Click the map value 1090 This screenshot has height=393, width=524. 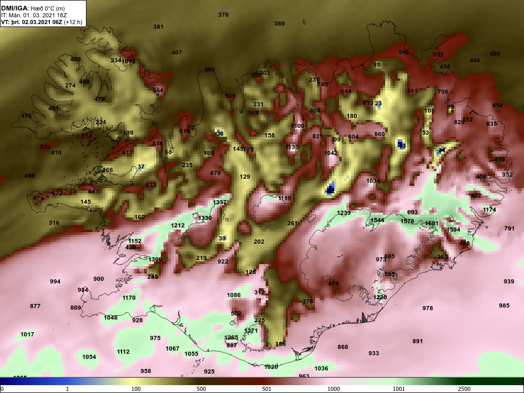128,61
